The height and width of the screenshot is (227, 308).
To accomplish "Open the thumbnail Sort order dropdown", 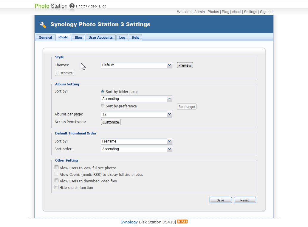I will click(137, 149).
